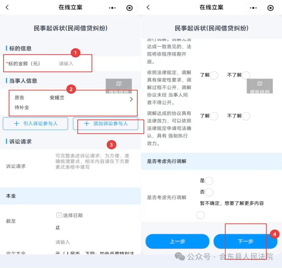Image resolution: width=282 pixels, height=268 pixels.
Task: Open plaintiff 安娅兰 details row
Action: [73, 103]
